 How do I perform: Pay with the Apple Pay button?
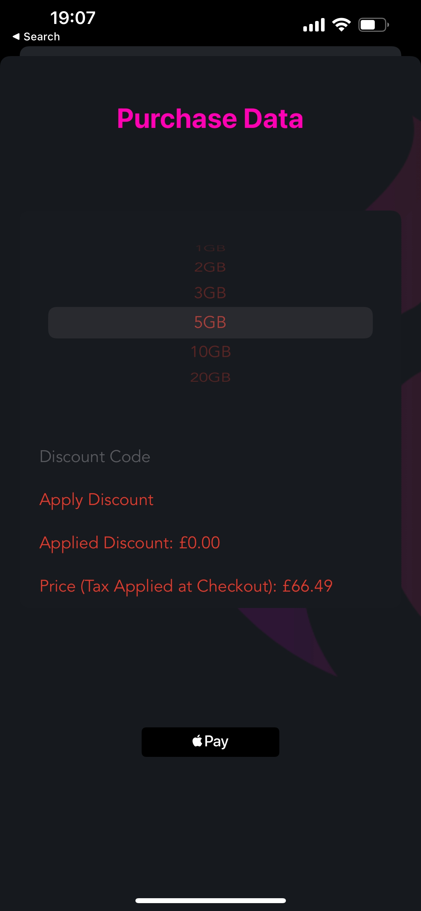[210, 741]
